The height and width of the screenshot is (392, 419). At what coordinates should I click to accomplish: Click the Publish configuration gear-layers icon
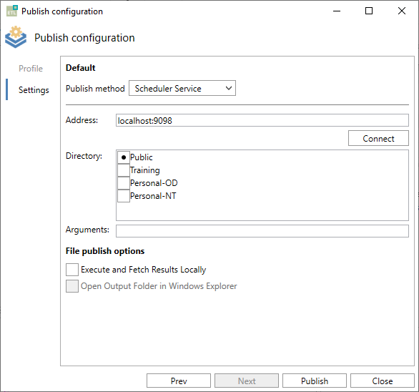tap(16, 37)
